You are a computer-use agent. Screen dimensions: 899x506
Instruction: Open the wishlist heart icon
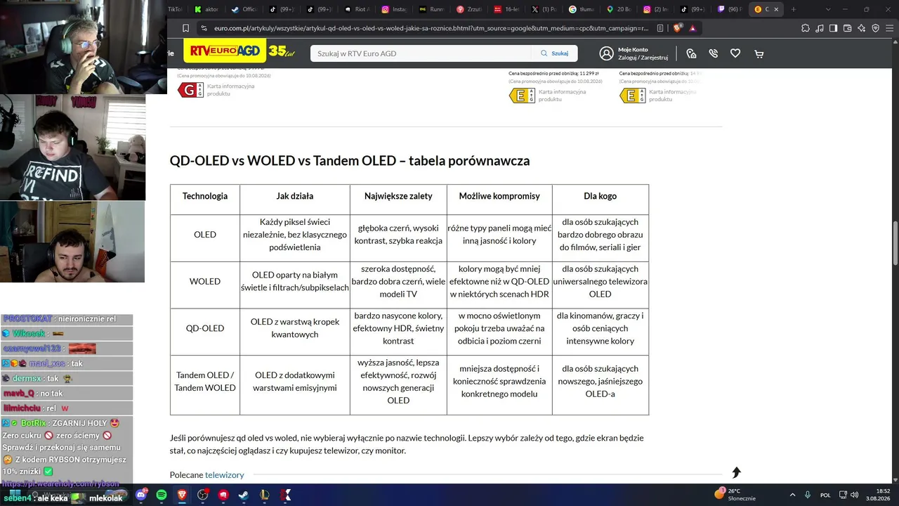[735, 53]
